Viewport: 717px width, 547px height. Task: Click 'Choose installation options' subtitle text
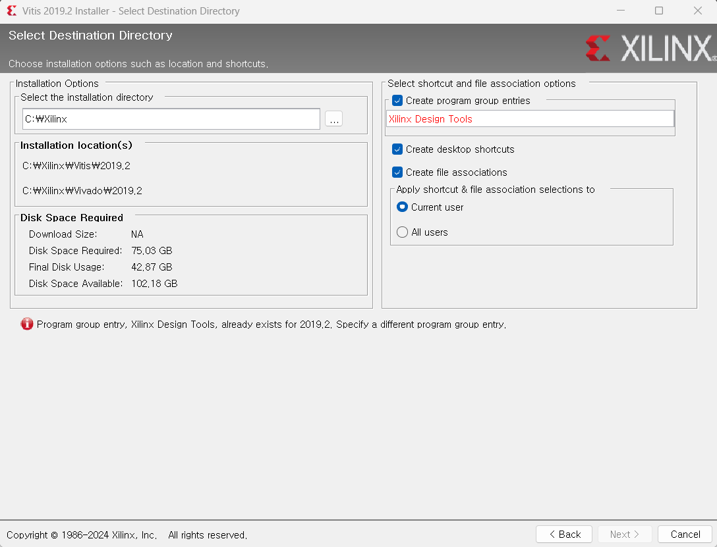(x=138, y=64)
